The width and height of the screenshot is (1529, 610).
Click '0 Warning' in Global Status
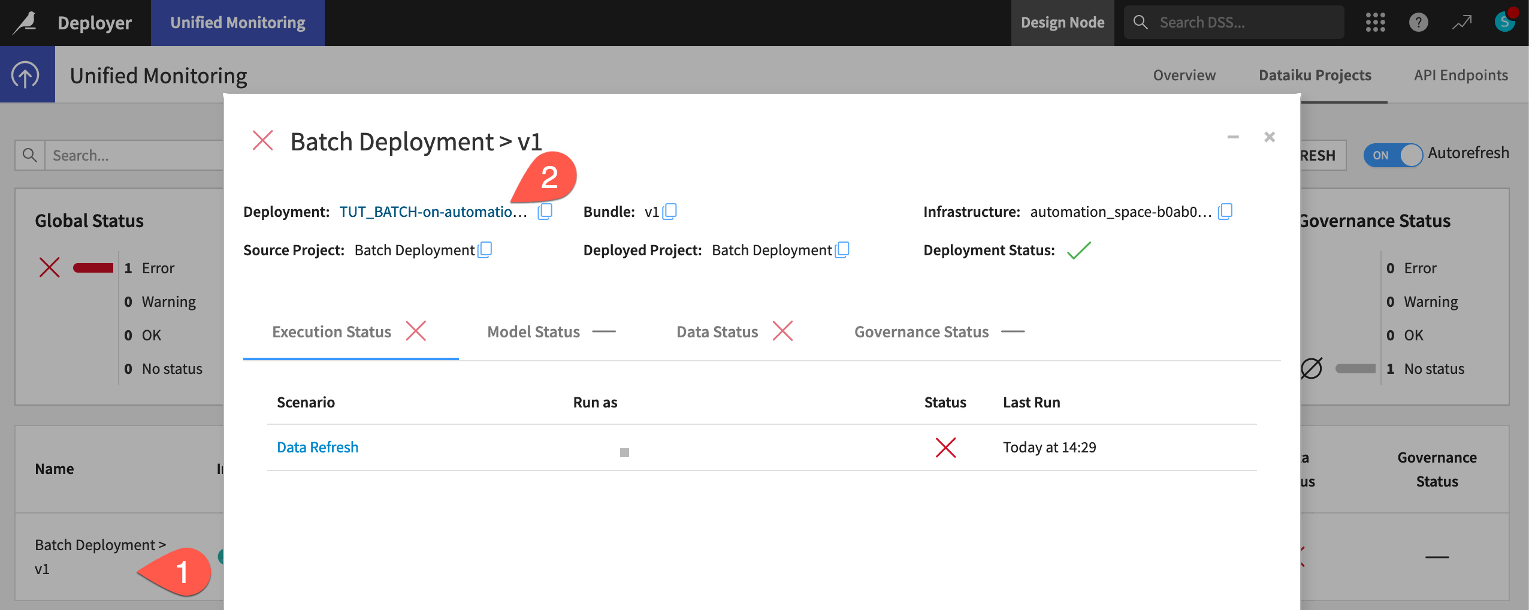(160, 301)
